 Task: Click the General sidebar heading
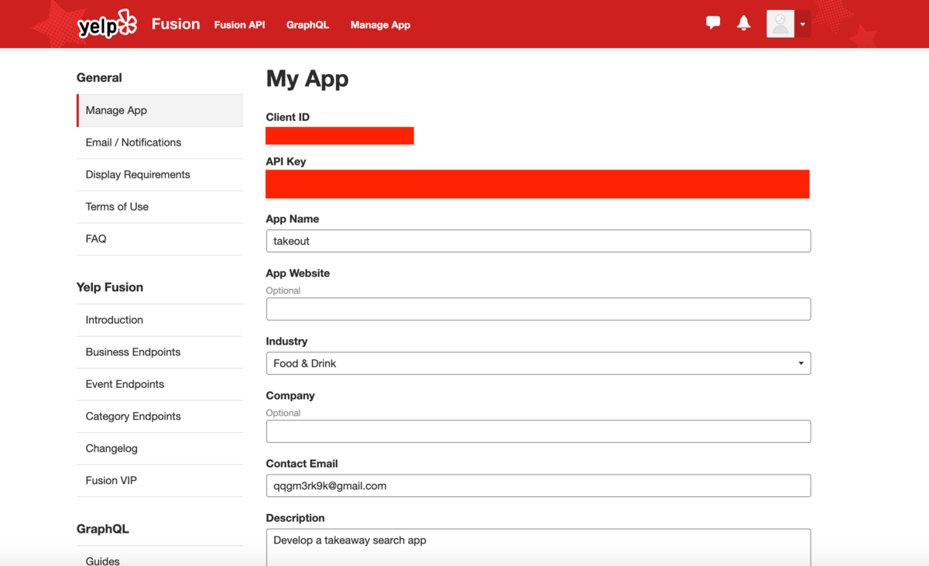pos(99,77)
